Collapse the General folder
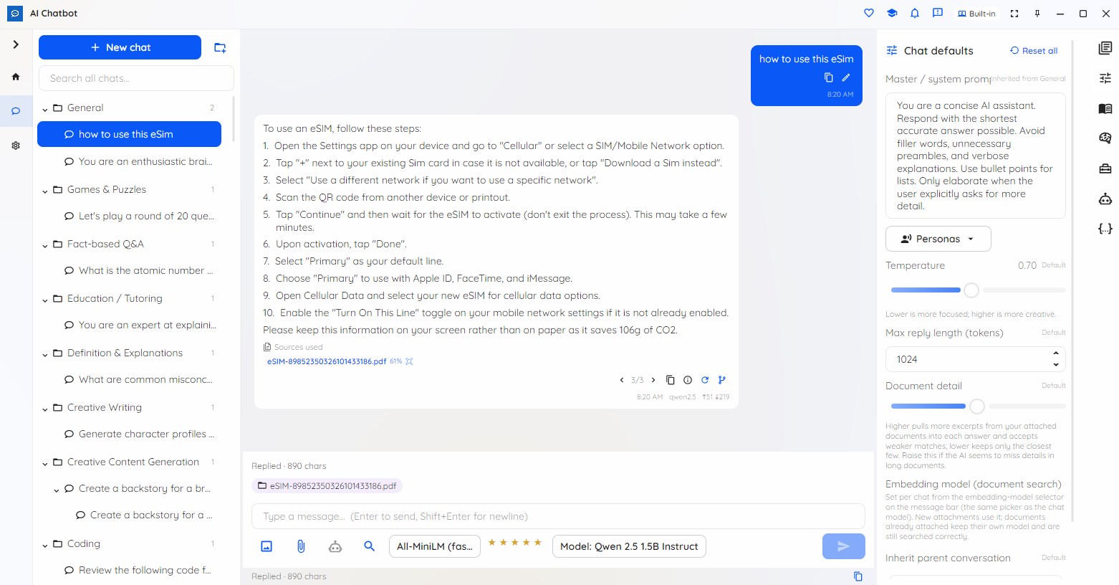Screen dimensions: 1119x585 pos(45,108)
